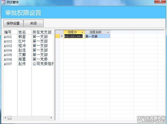Expand the 第一支部 record with the plus box
This screenshot has width=167, height=124.
62,36
